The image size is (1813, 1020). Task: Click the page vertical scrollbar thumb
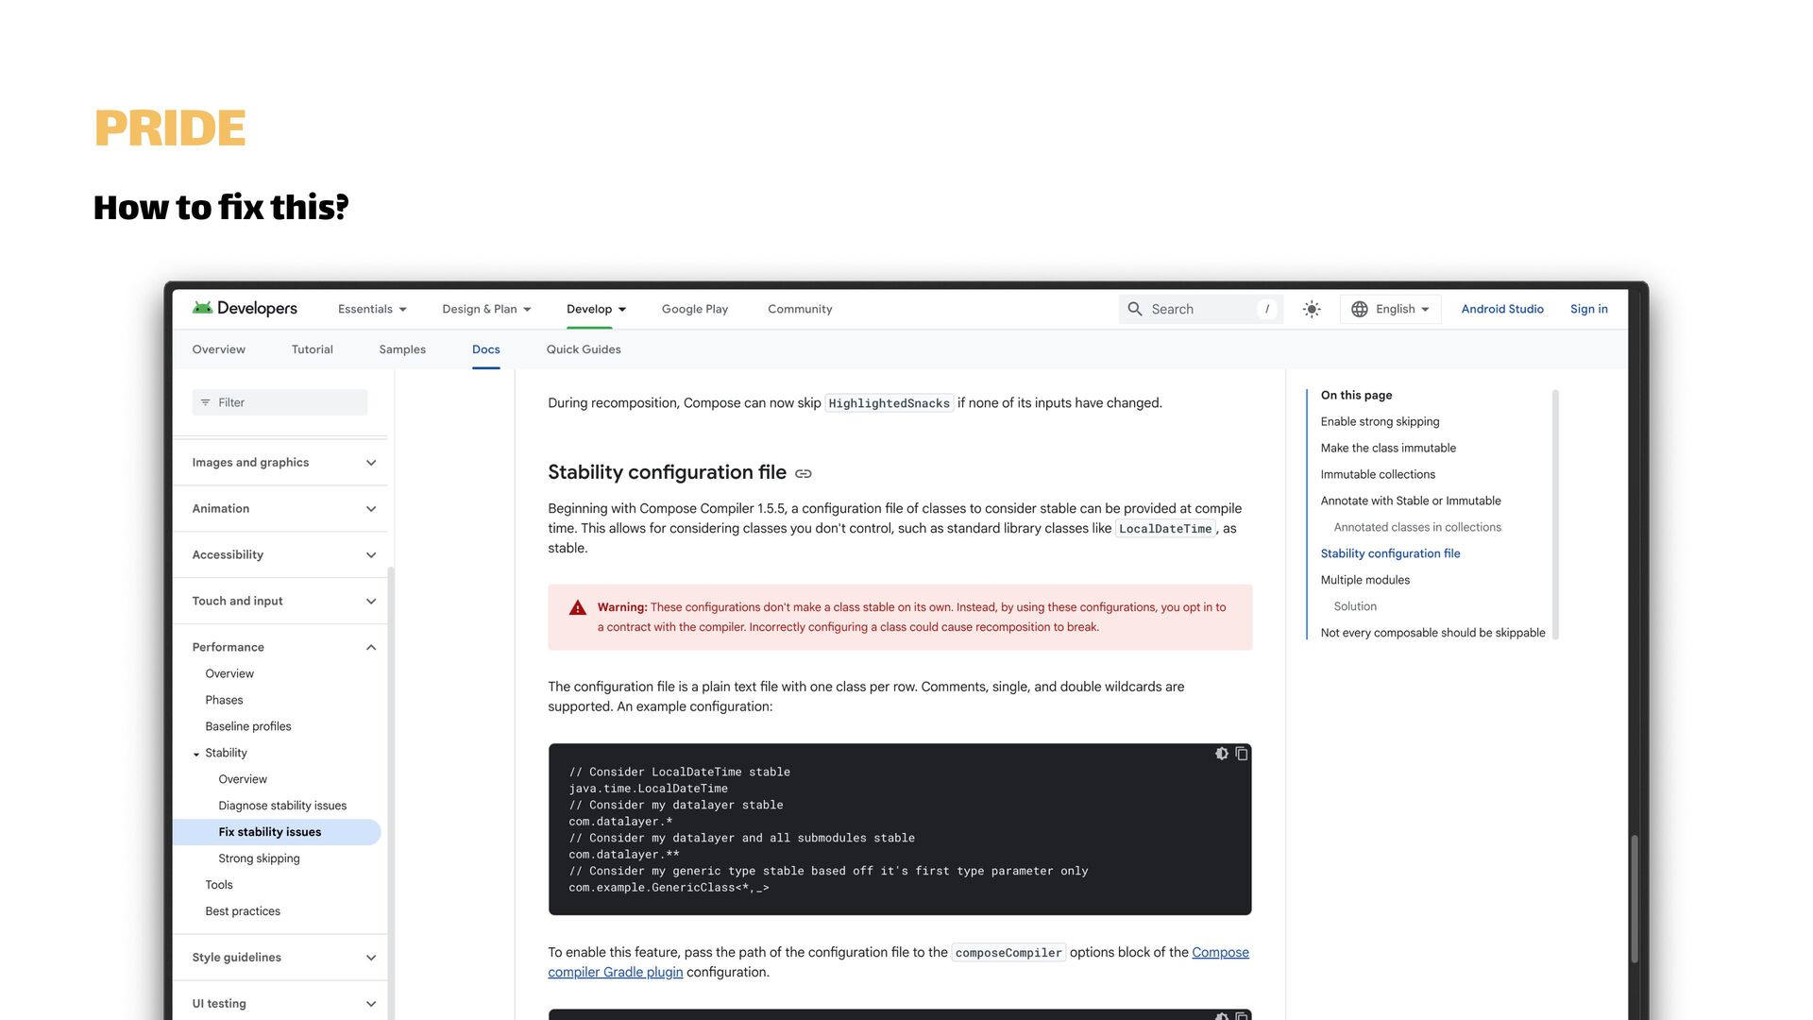1635,897
